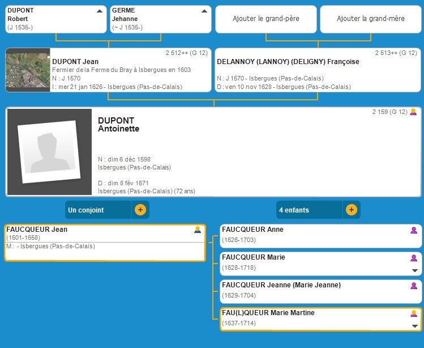
Task: Click the person icon for Faucqueur Marie
Action: click(414, 258)
